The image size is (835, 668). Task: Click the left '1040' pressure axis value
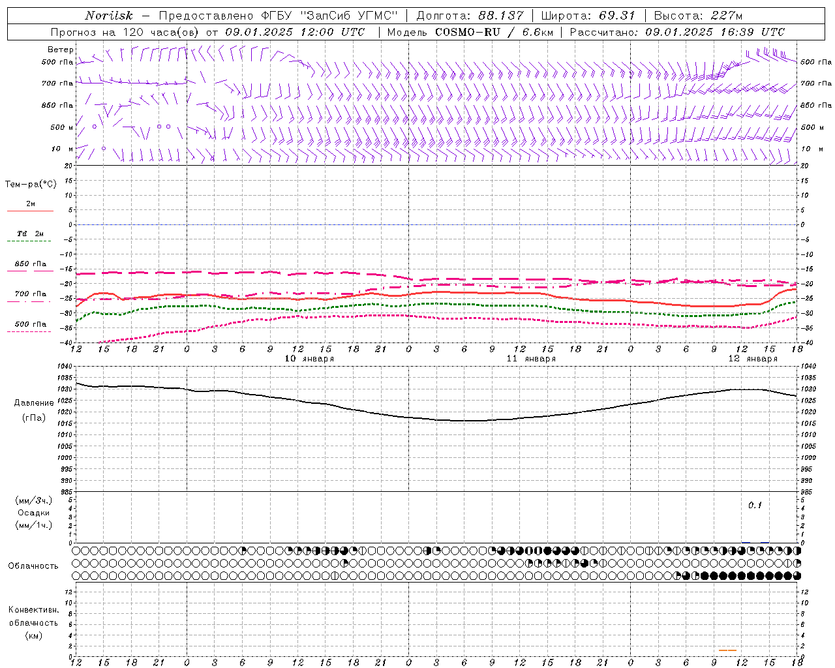click(x=66, y=366)
